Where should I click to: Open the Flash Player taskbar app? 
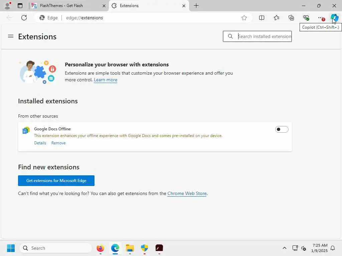coord(159,248)
